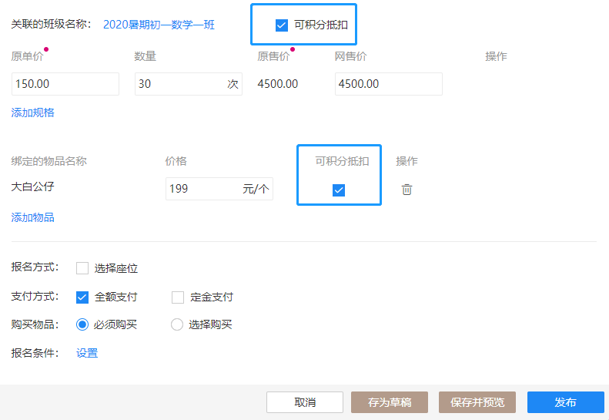Toggle the 全额支付 payment checkbox
This screenshot has width=609, height=420.
click(x=83, y=297)
